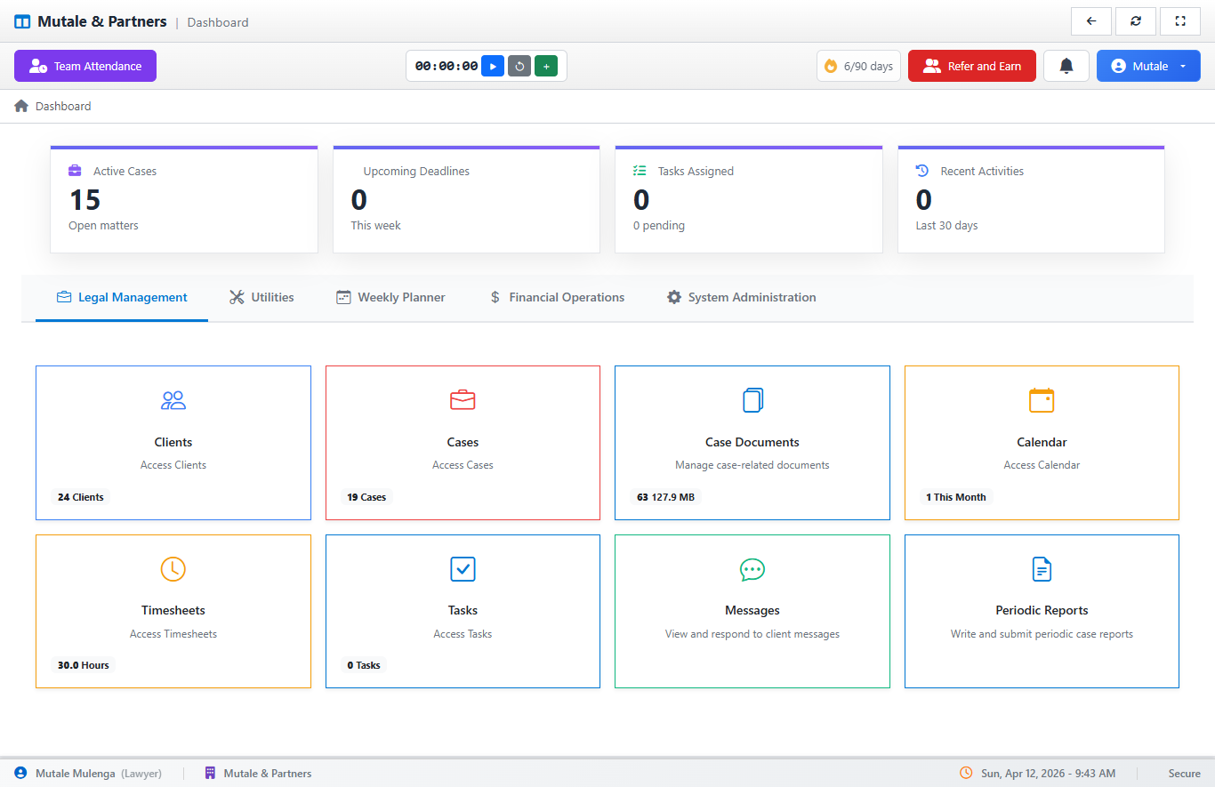
Task: Open the Mutale account dropdown
Action: tap(1148, 65)
